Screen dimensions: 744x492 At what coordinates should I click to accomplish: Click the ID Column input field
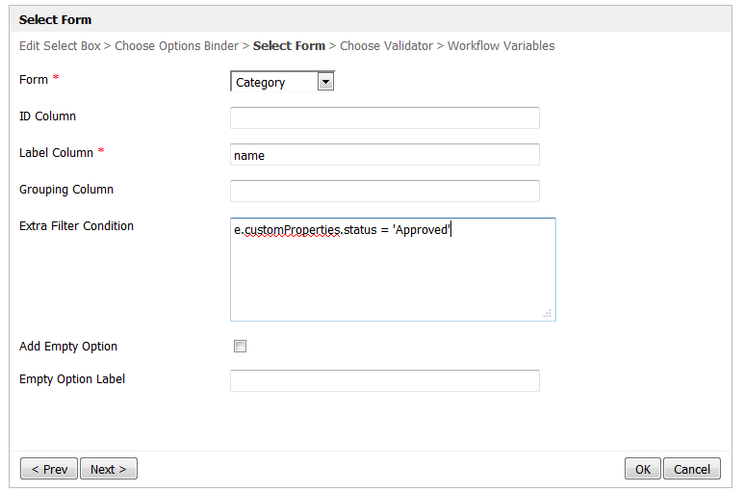pyautogui.click(x=384, y=117)
